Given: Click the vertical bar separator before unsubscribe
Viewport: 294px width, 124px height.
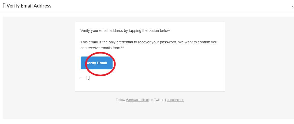Looking at the screenshot, I should pyautogui.click(x=165, y=100).
